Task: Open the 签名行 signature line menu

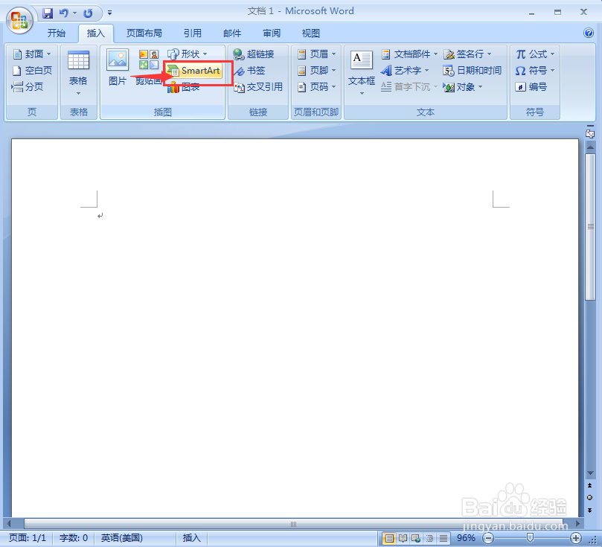Action: pyautogui.click(x=467, y=54)
